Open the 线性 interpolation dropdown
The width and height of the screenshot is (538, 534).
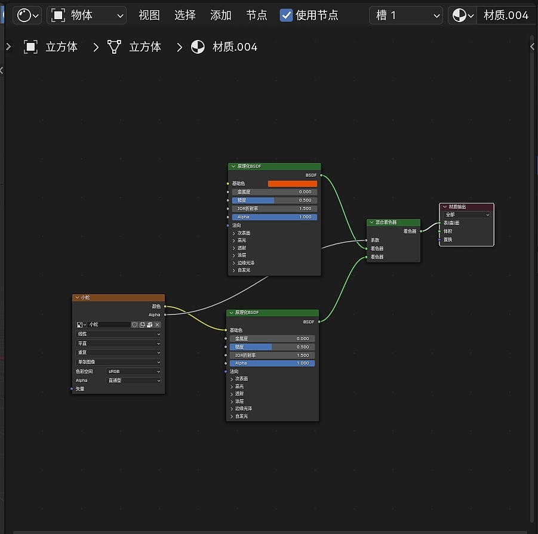118,334
